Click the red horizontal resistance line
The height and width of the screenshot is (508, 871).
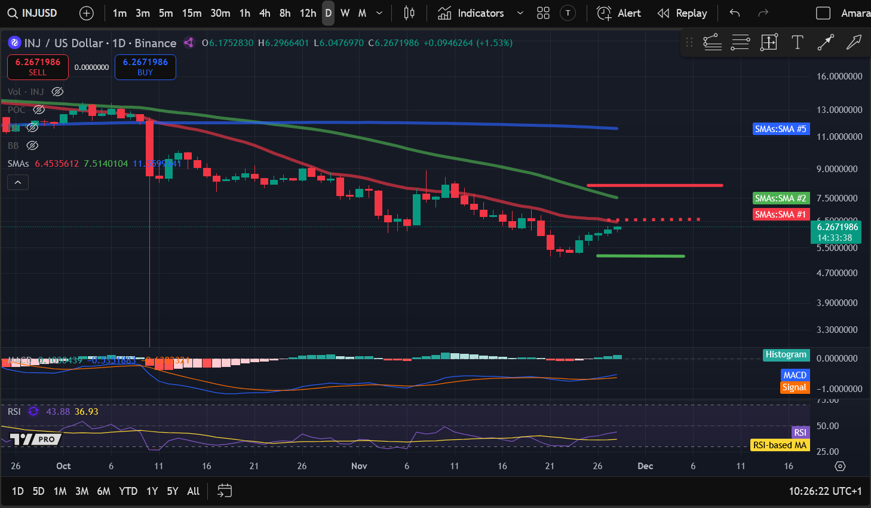655,185
